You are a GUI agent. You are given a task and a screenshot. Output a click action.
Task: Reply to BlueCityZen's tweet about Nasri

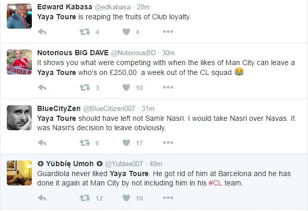(x=42, y=143)
